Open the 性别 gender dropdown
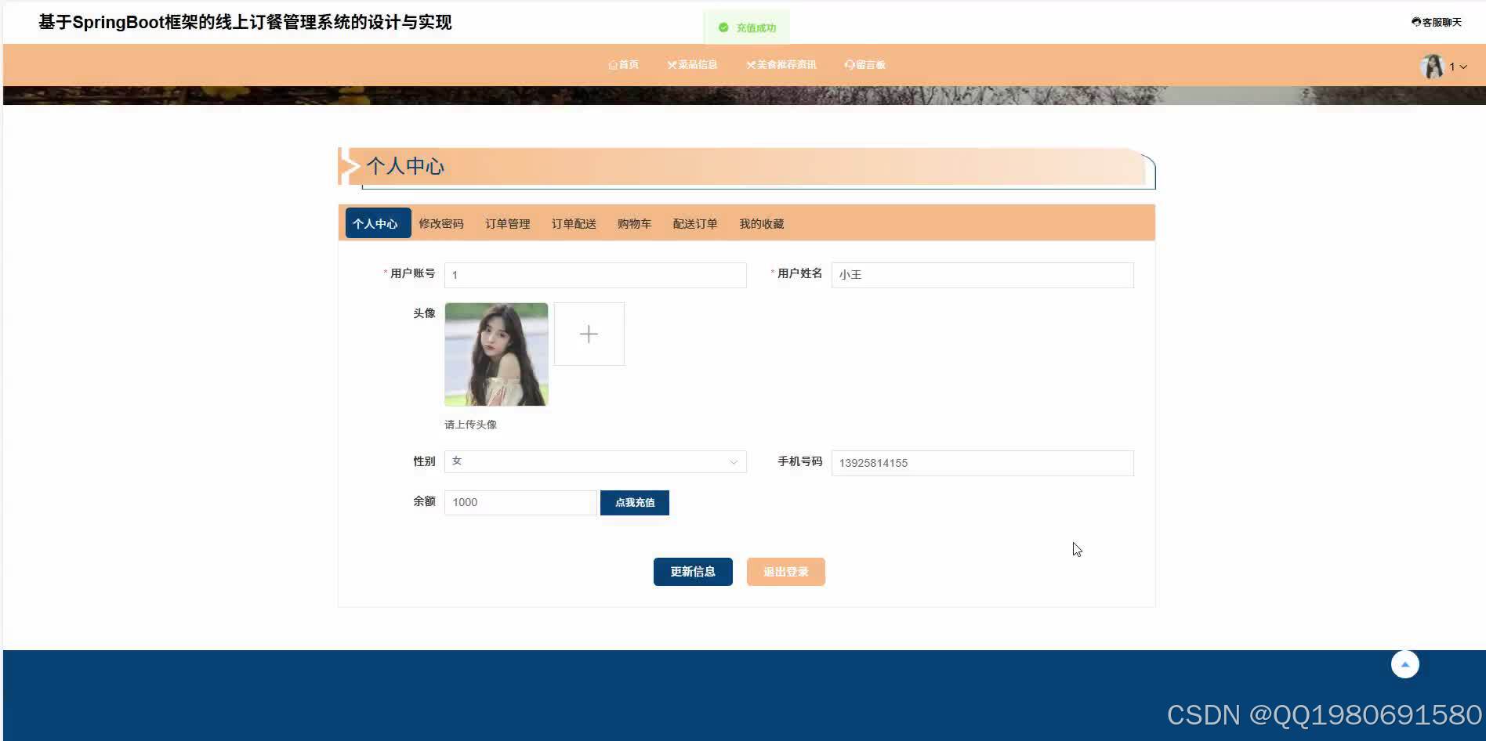The height and width of the screenshot is (741, 1486). tap(596, 461)
